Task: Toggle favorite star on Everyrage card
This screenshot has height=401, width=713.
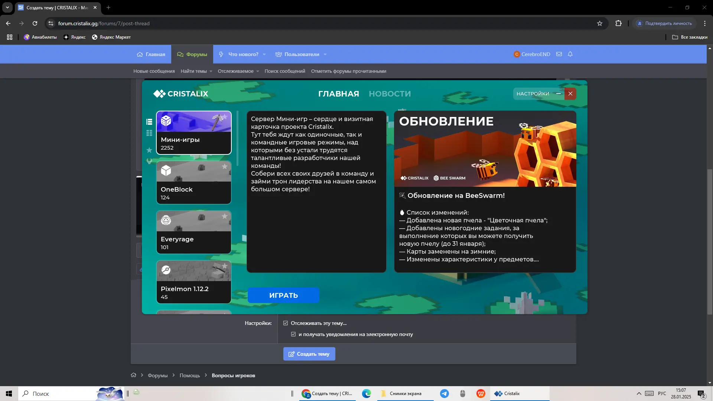Action: point(224,216)
